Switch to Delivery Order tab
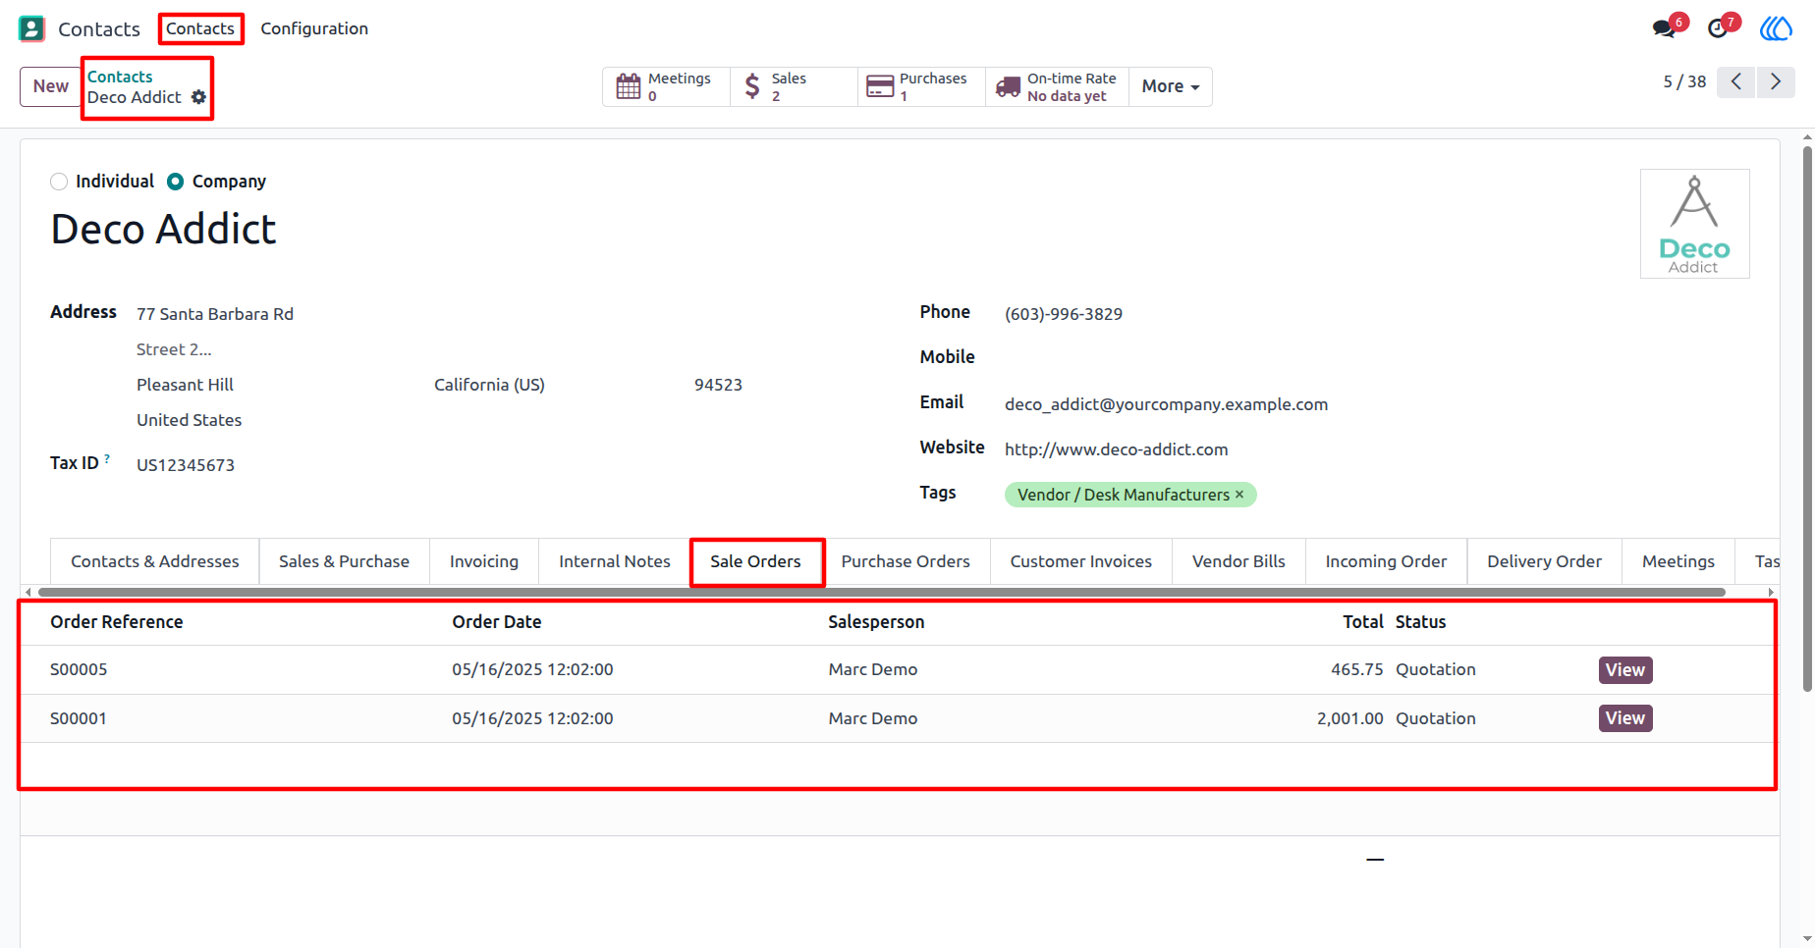This screenshot has width=1815, height=948. [1544, 561]
